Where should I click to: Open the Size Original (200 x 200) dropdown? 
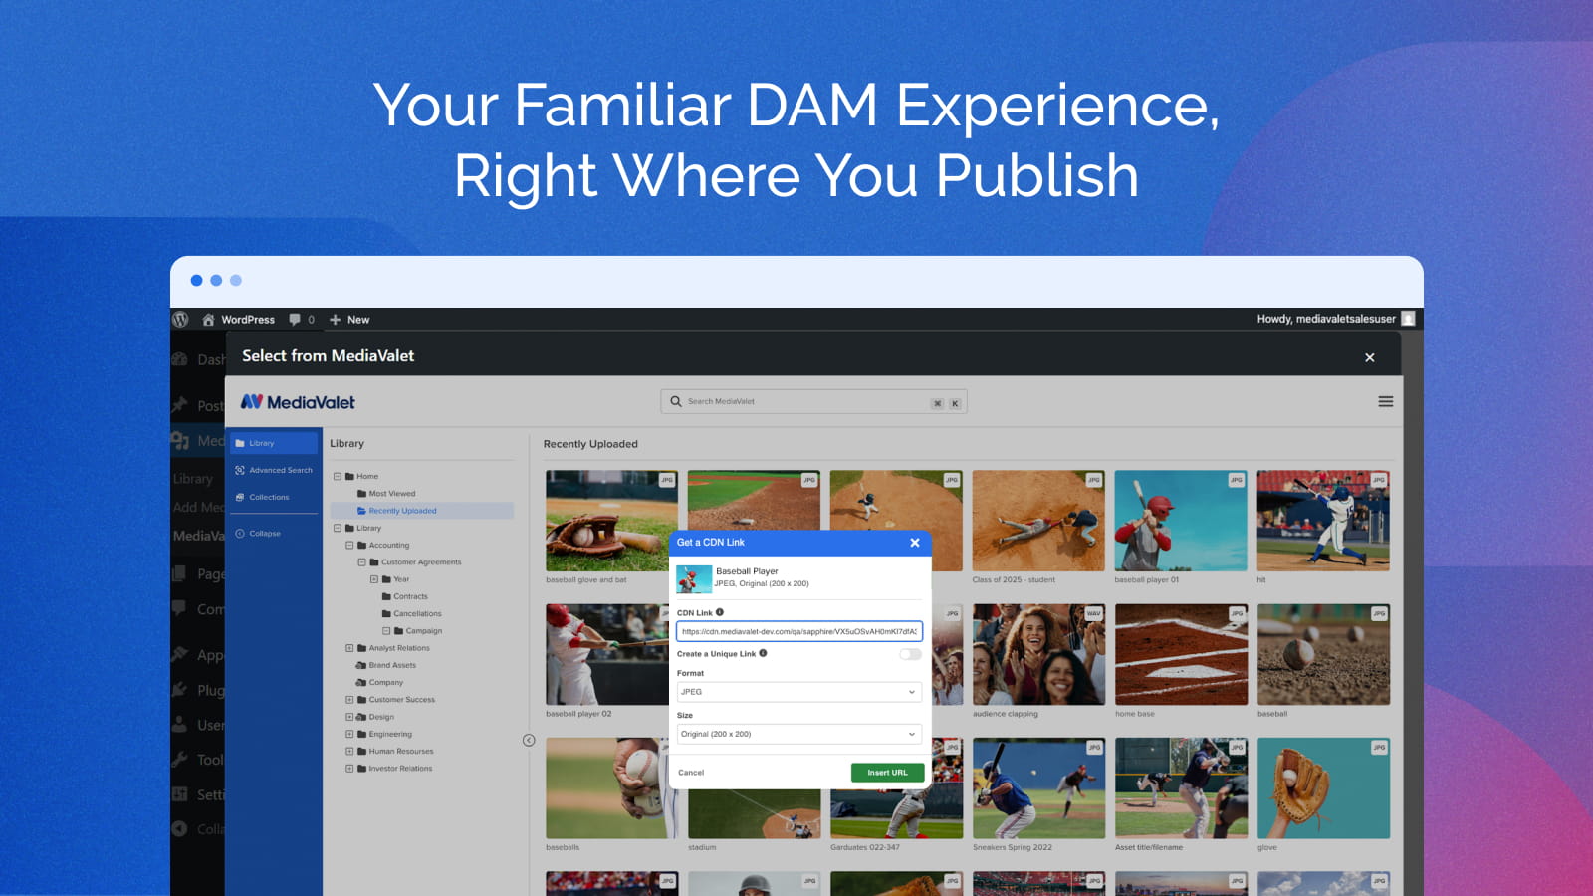(799, 734)
